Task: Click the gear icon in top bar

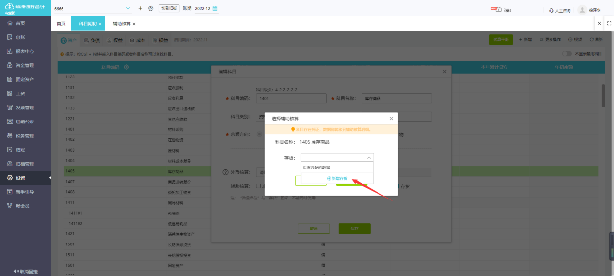Action: [151, 8]
